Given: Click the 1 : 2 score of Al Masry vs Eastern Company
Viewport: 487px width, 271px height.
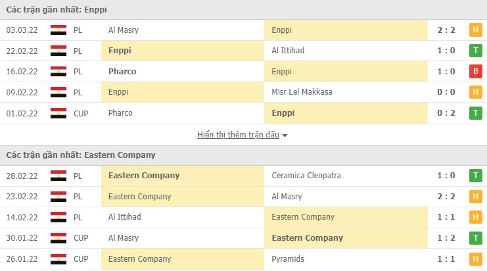Looking at the screenshot, I should tap(445, 238).
